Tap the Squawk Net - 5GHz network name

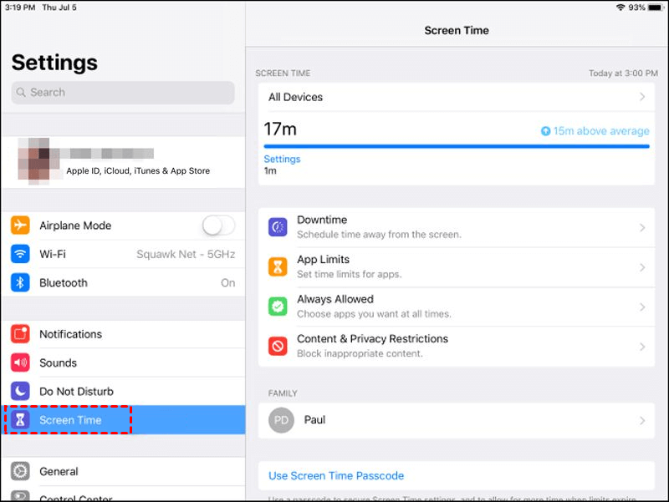tap(186, 254)
